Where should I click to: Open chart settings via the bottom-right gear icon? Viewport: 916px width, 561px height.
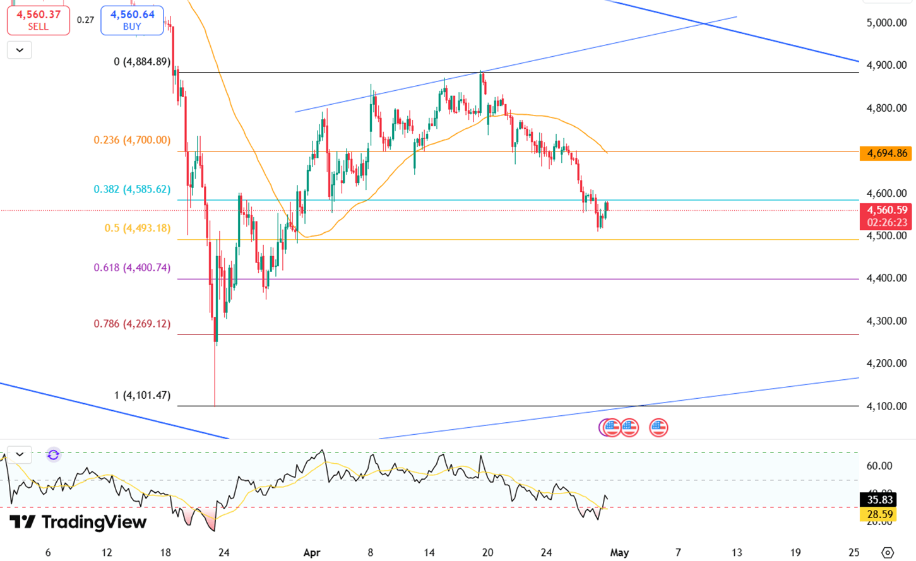point(888,552)
